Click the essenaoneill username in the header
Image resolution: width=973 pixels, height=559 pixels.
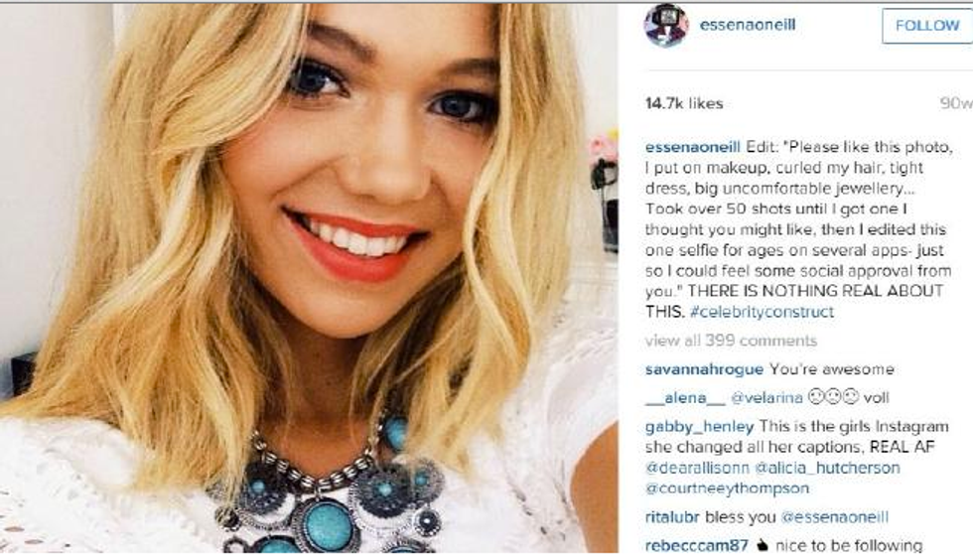(x=747, y=25)
